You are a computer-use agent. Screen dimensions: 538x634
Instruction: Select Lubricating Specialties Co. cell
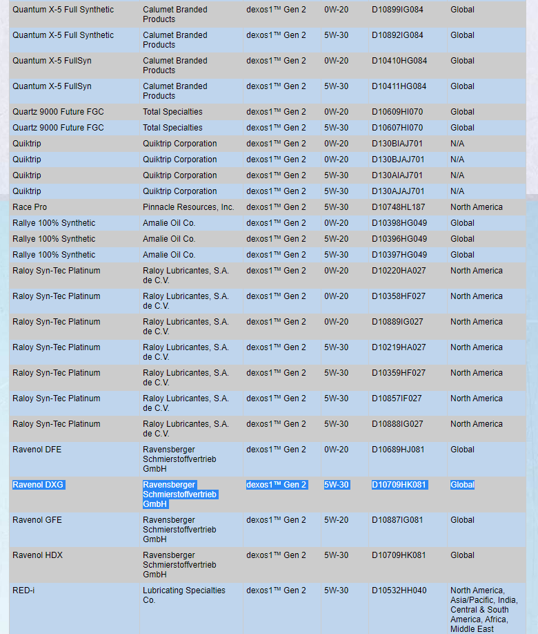point(183,595)
